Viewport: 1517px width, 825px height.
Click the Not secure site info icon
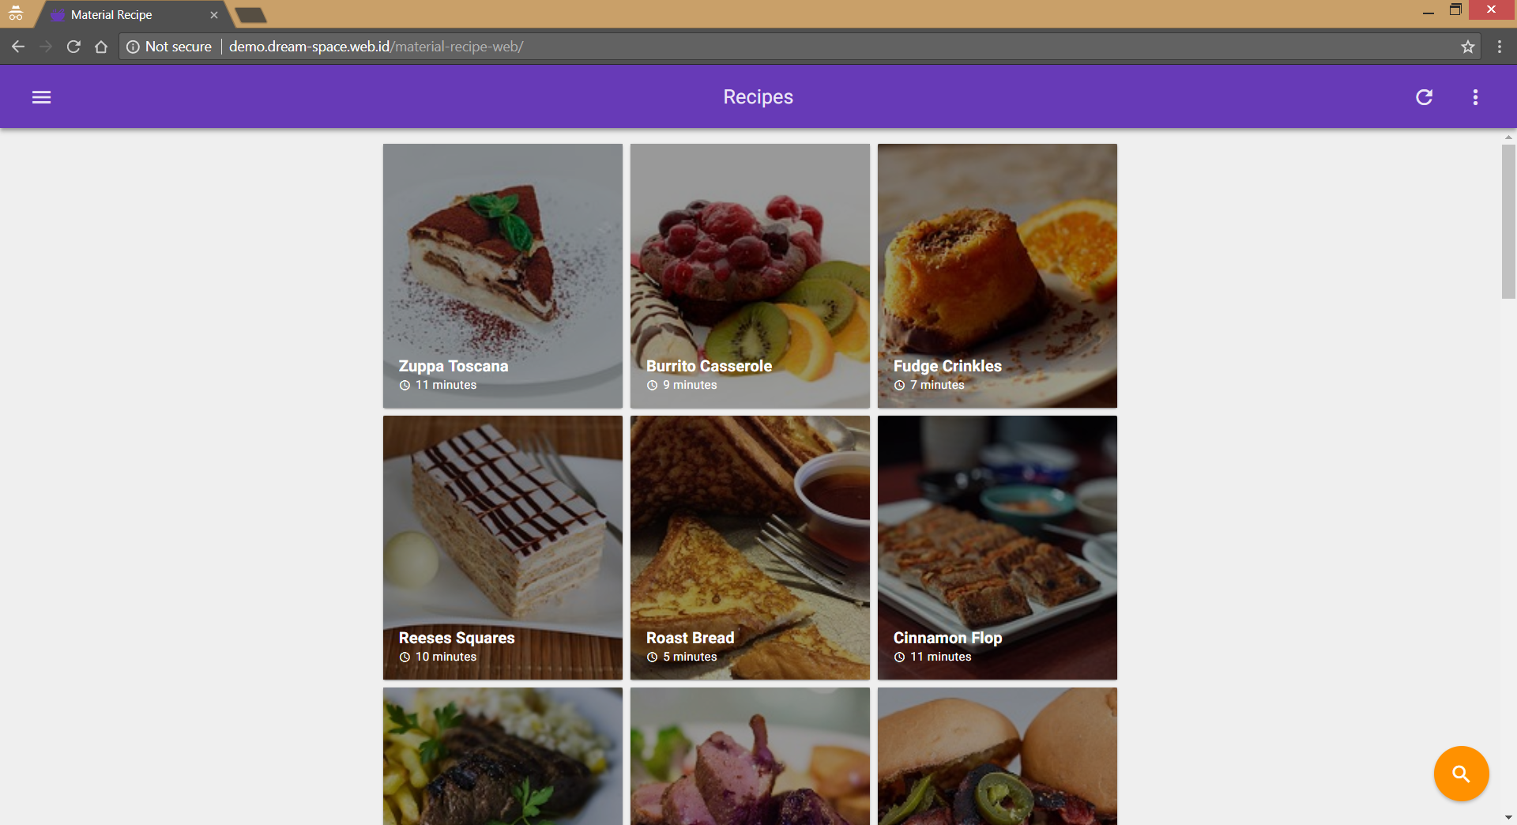(x=133, y=47)
